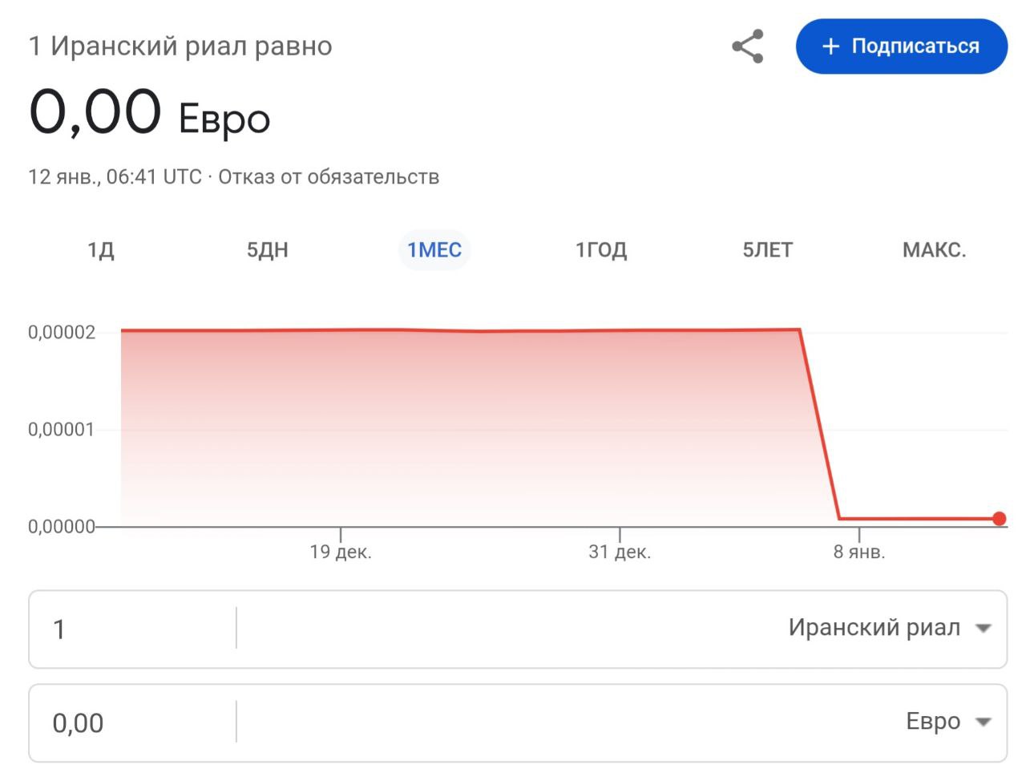This screenshot has width=1026, height=773.
Task: Click the 19 дек. chart axis label
Action: click(x=341, y=552)
